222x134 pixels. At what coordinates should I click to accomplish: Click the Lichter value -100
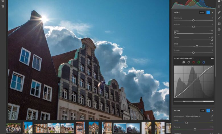[x=211, y=31]
